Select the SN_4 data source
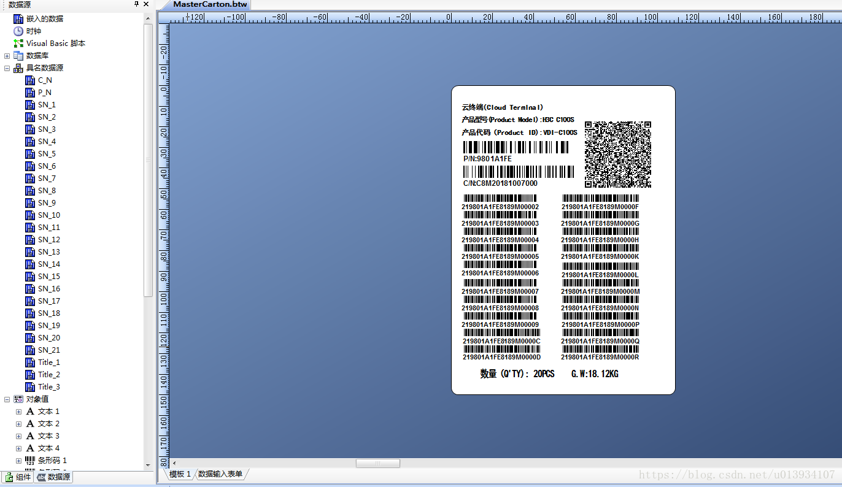Viewport: 842px width, 487px height. [47, 142]
